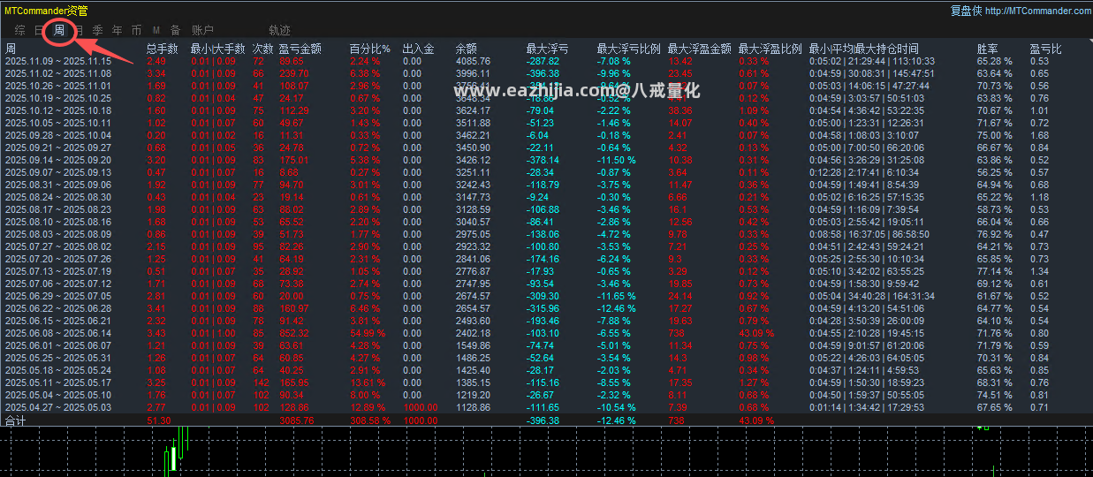Screen dimensions: 1093x477
Task: Open the 年 yearly tab
Action: (x=117, y=31)
